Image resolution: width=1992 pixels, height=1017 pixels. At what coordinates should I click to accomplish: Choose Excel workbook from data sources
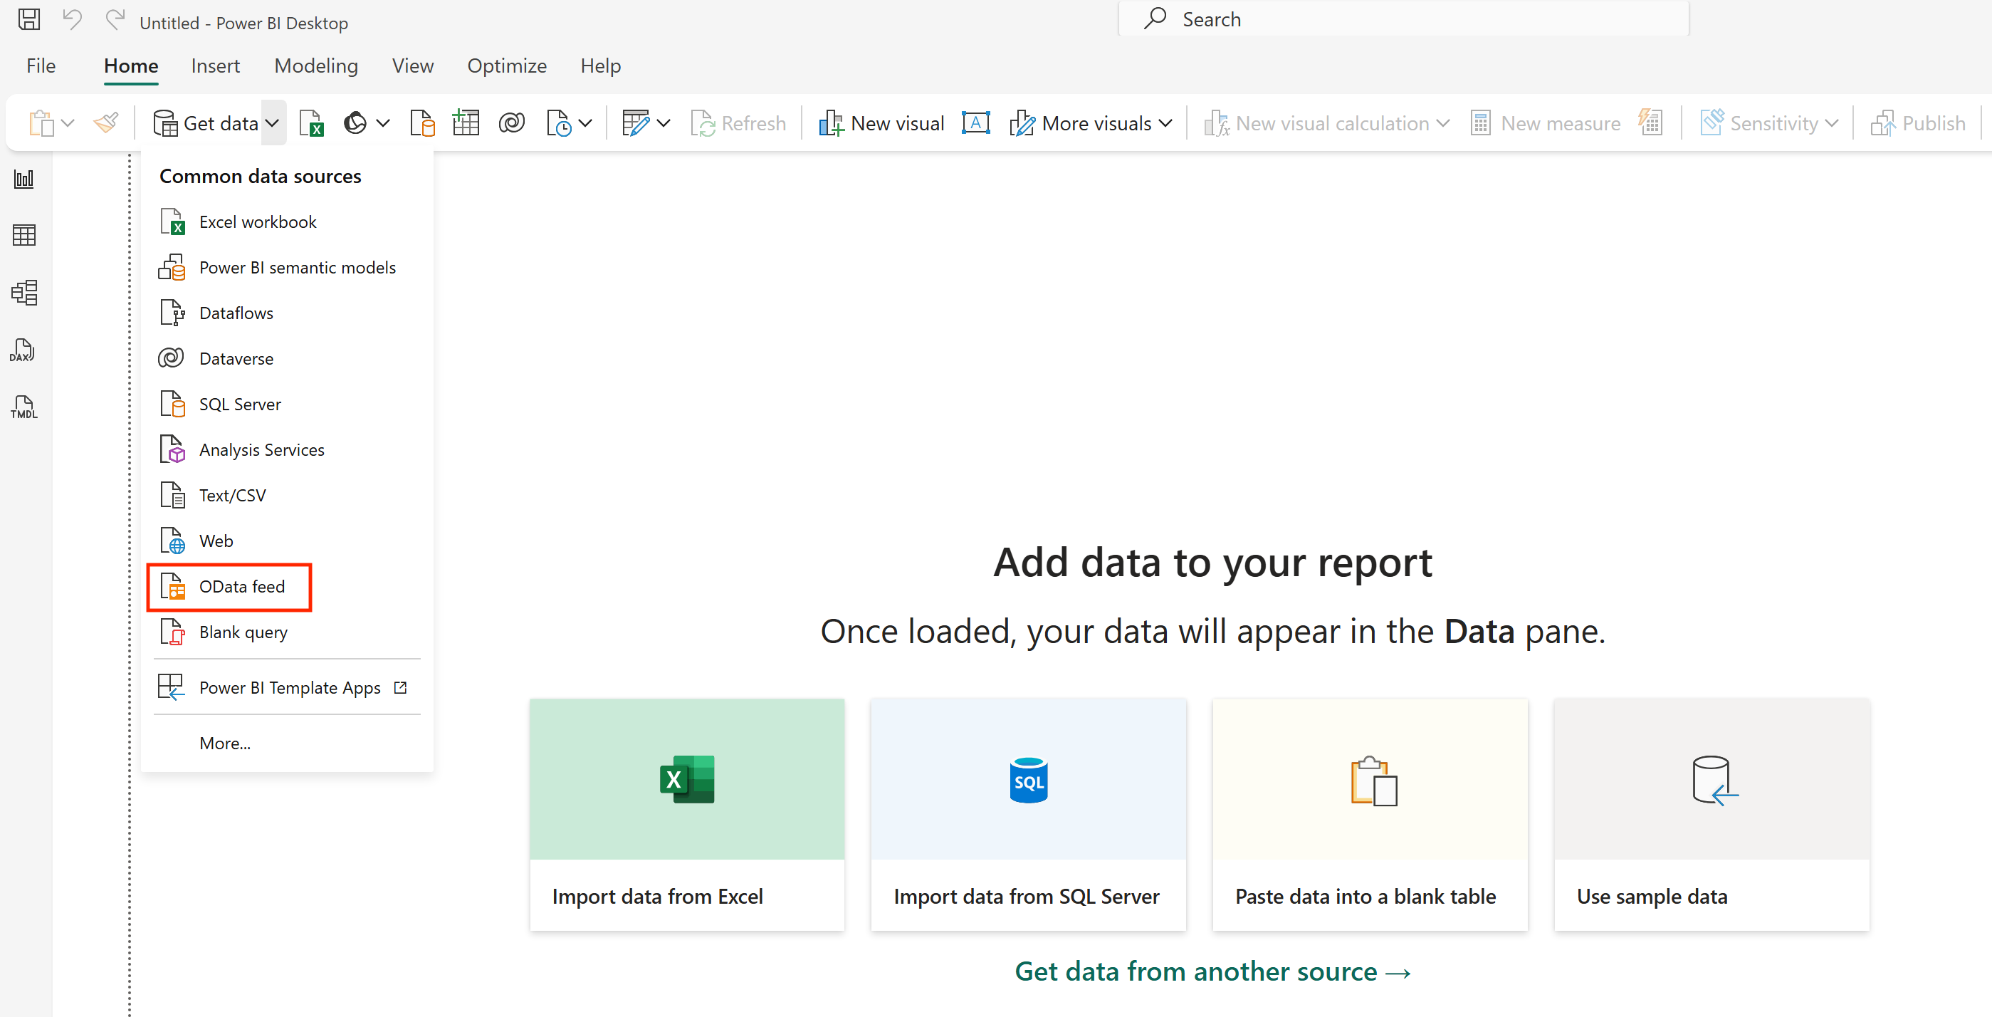pos(287,222)
